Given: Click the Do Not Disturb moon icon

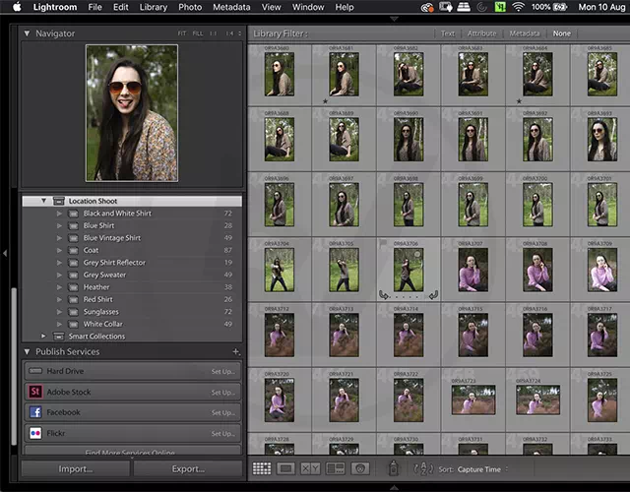Looking at the screenshot, I should [x=481, y=7].
